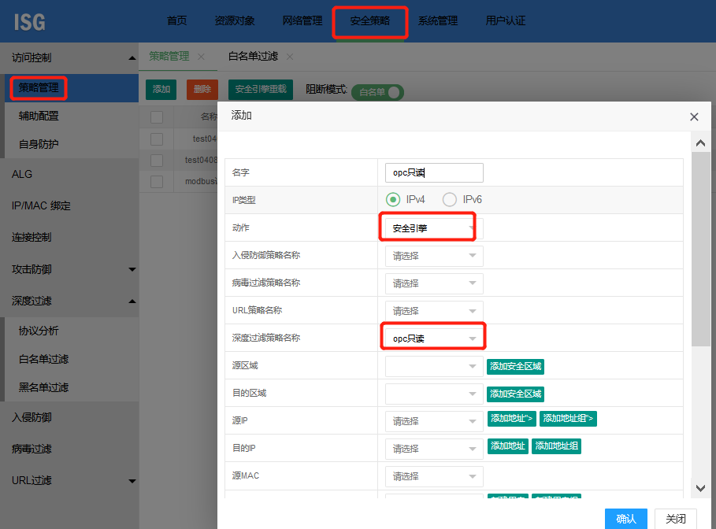Check the select-all checkbox in table header

coord(157,117)
